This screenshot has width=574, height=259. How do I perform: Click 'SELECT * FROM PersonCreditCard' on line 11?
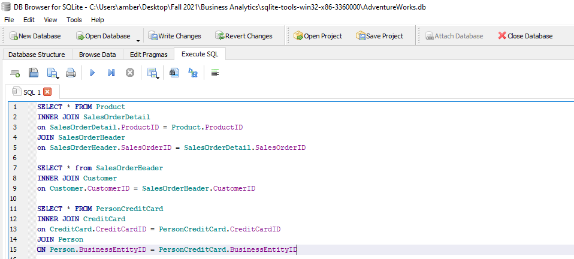100,209
